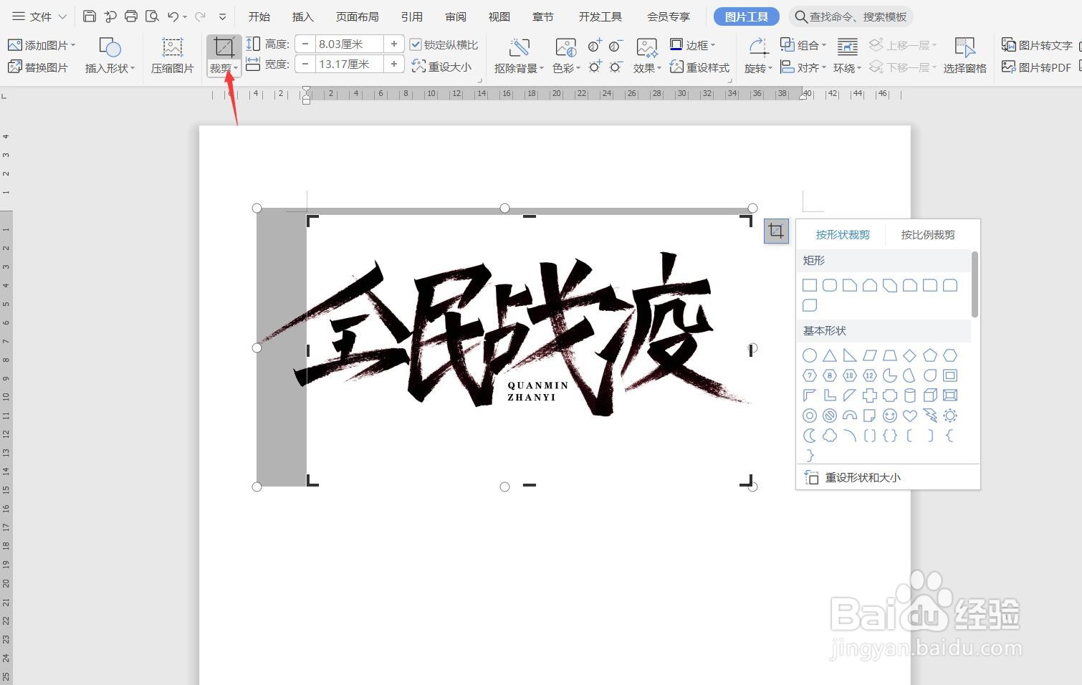Image resolution: width=1082 pixels, height=685 pixels.
Task: Open the 压缩图片 (compress picture) tool
Action: click(172, 56)
